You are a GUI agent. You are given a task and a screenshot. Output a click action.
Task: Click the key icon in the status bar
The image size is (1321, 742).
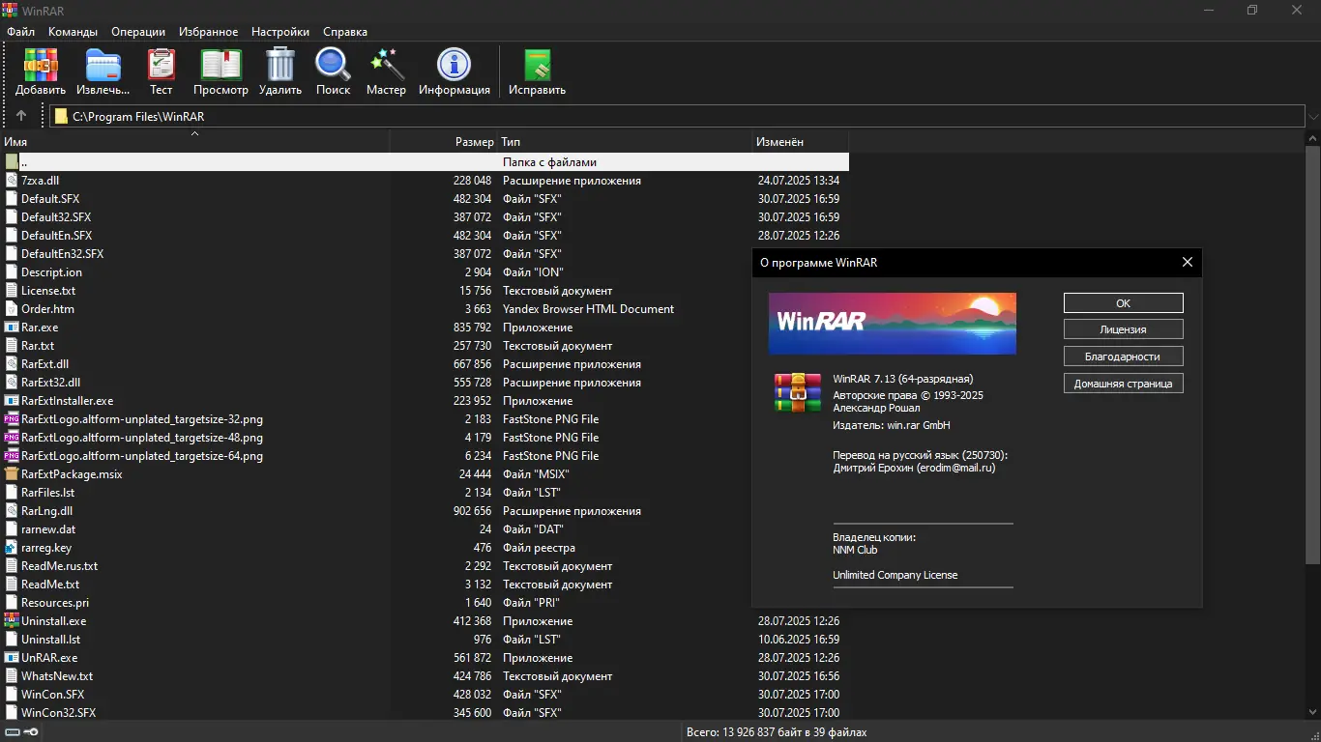coord(30,732)
